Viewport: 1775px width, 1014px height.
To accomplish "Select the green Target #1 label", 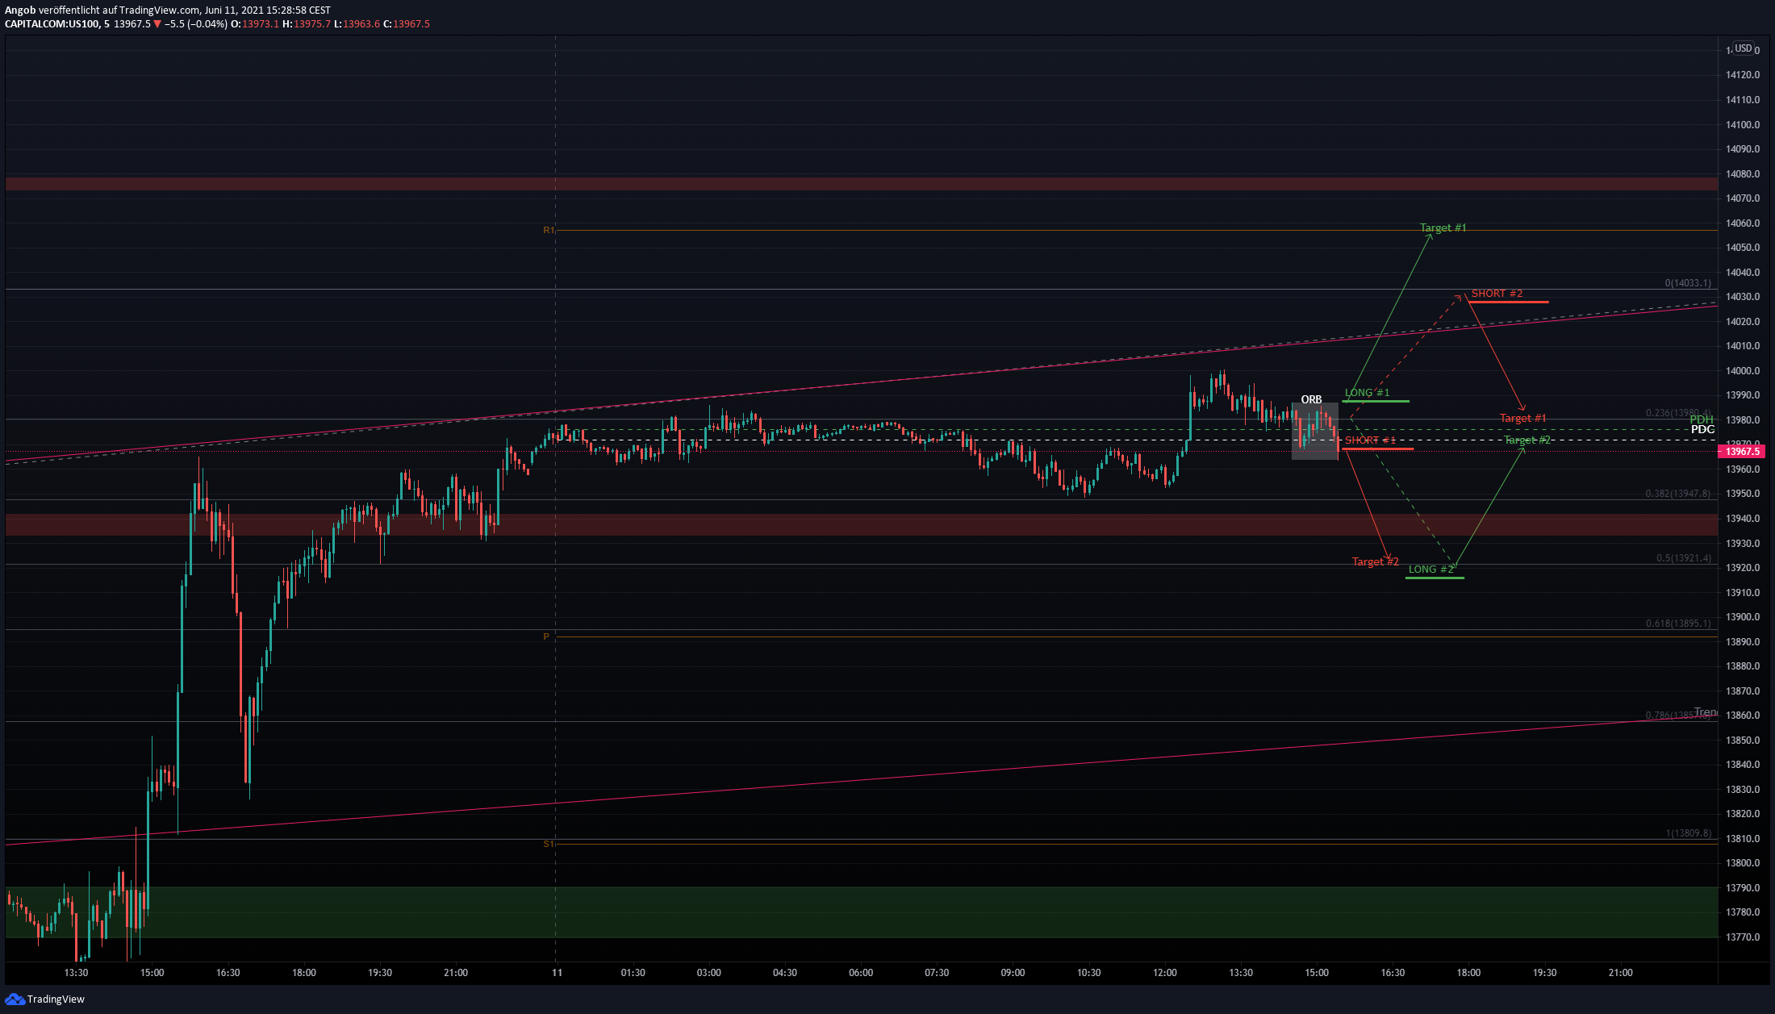I will click(1443, 228).
